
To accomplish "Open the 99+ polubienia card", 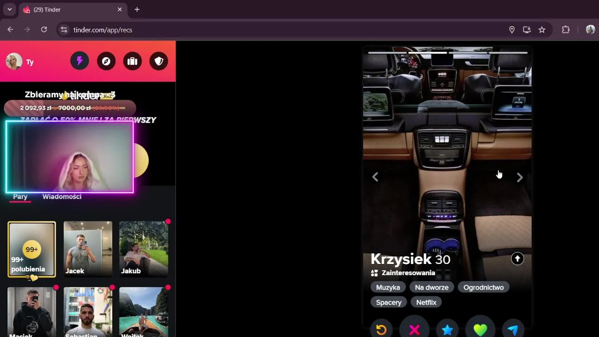I will (x=31, y=249).
